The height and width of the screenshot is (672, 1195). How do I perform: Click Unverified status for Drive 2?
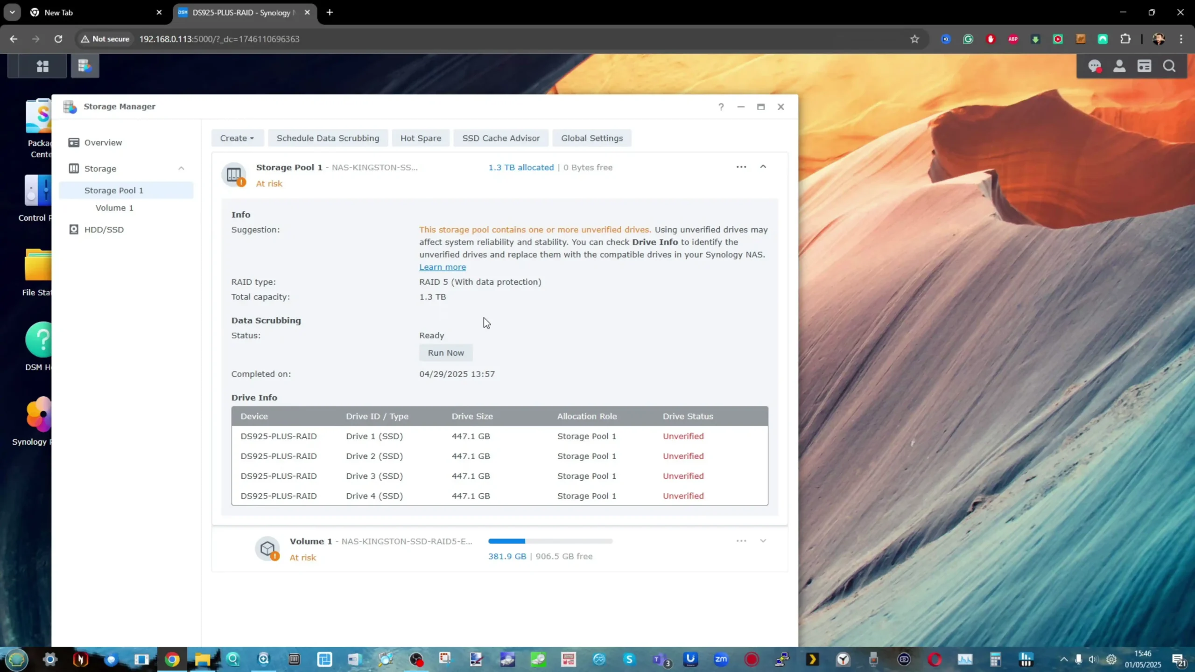coord(683,456)
